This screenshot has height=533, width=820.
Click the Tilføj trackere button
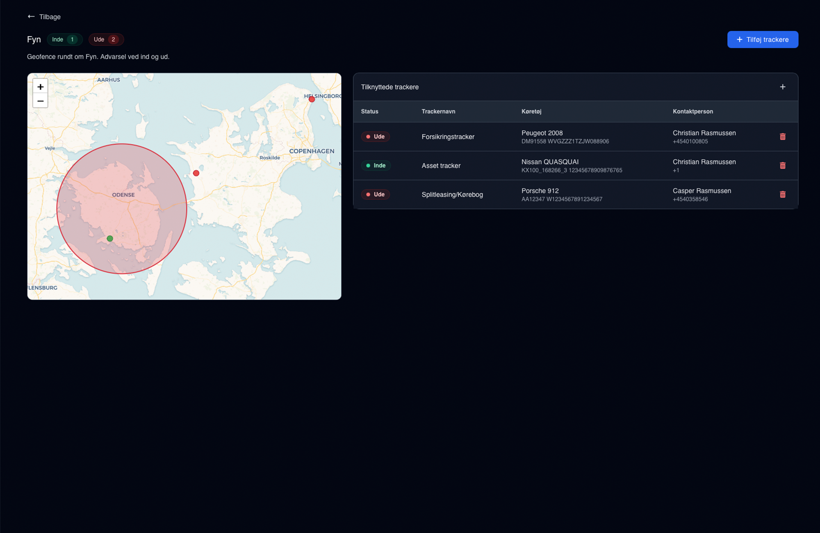pos(762,39)
